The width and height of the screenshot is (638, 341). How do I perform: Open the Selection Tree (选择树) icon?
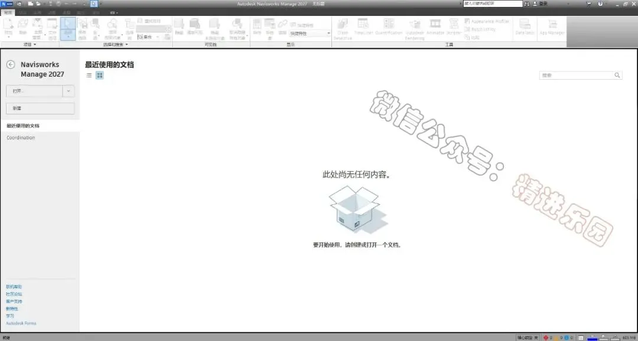click(130, 28)
